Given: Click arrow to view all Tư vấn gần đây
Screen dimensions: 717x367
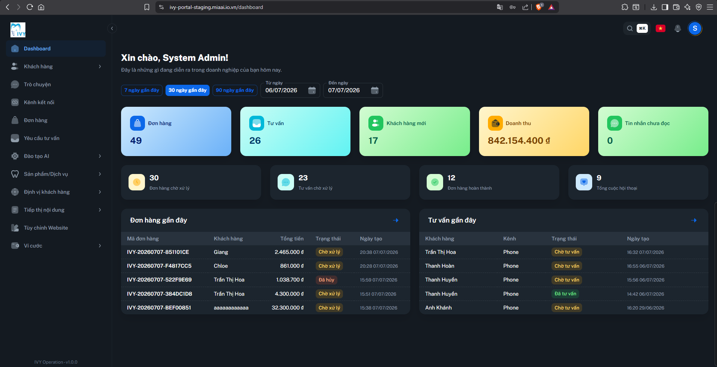Looking at the screenshot, I should click(x=694, y=220).
